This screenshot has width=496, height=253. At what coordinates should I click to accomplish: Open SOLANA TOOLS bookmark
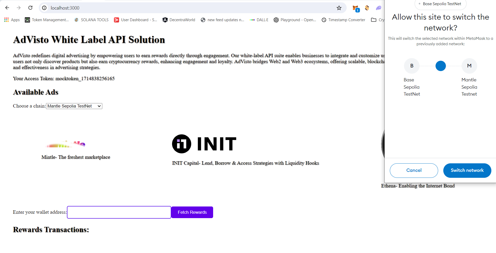91,20
